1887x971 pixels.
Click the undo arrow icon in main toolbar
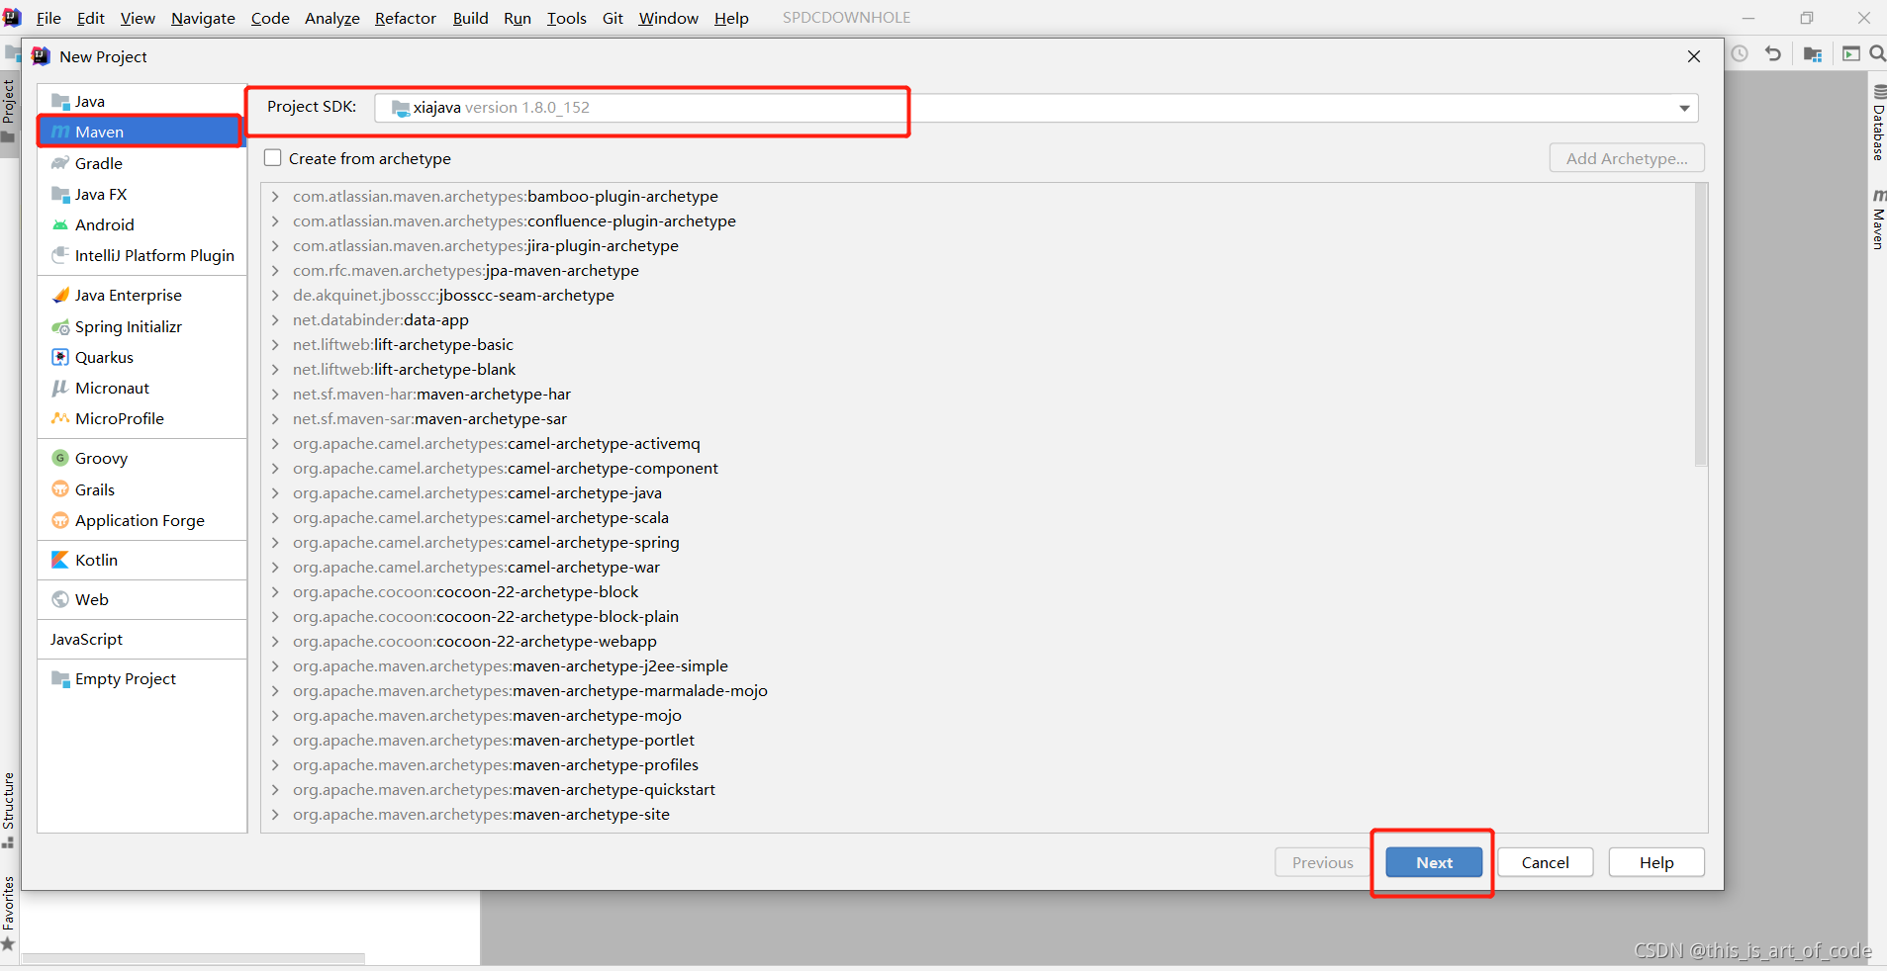[x=1773, y=53]
